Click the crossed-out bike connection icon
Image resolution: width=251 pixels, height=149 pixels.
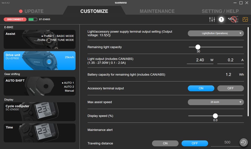pyautogui.click(x=233, y=20)
